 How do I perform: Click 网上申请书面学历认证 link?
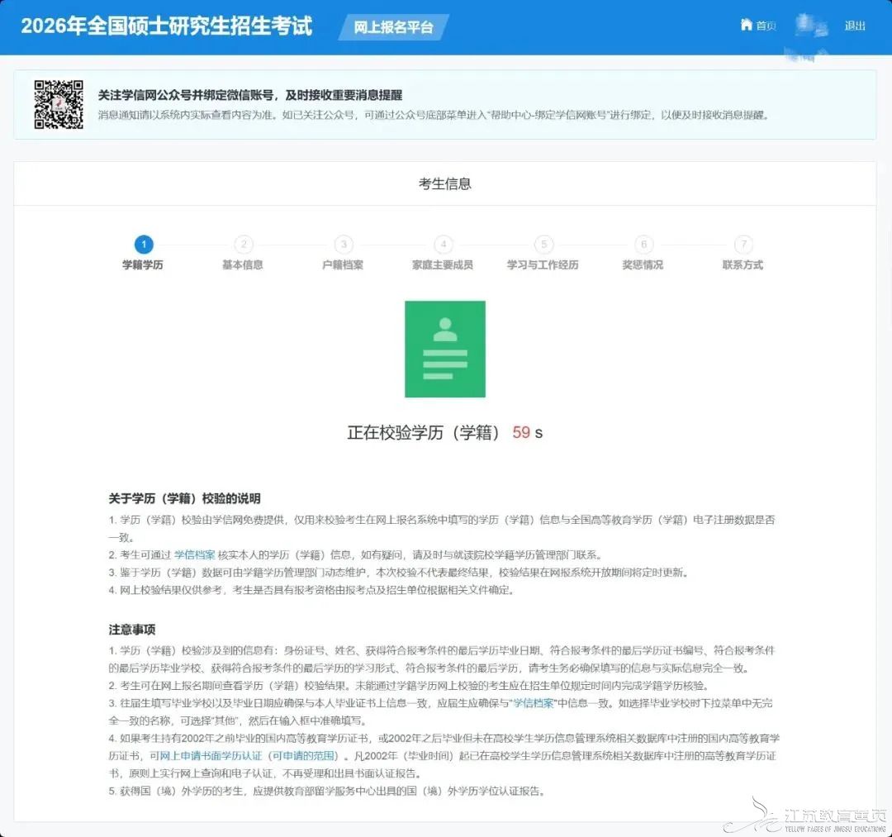coord(210,755)
